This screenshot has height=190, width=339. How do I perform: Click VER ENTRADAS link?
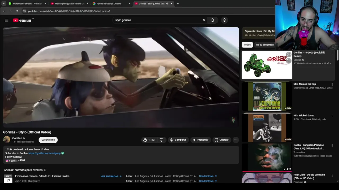[111, 177]
